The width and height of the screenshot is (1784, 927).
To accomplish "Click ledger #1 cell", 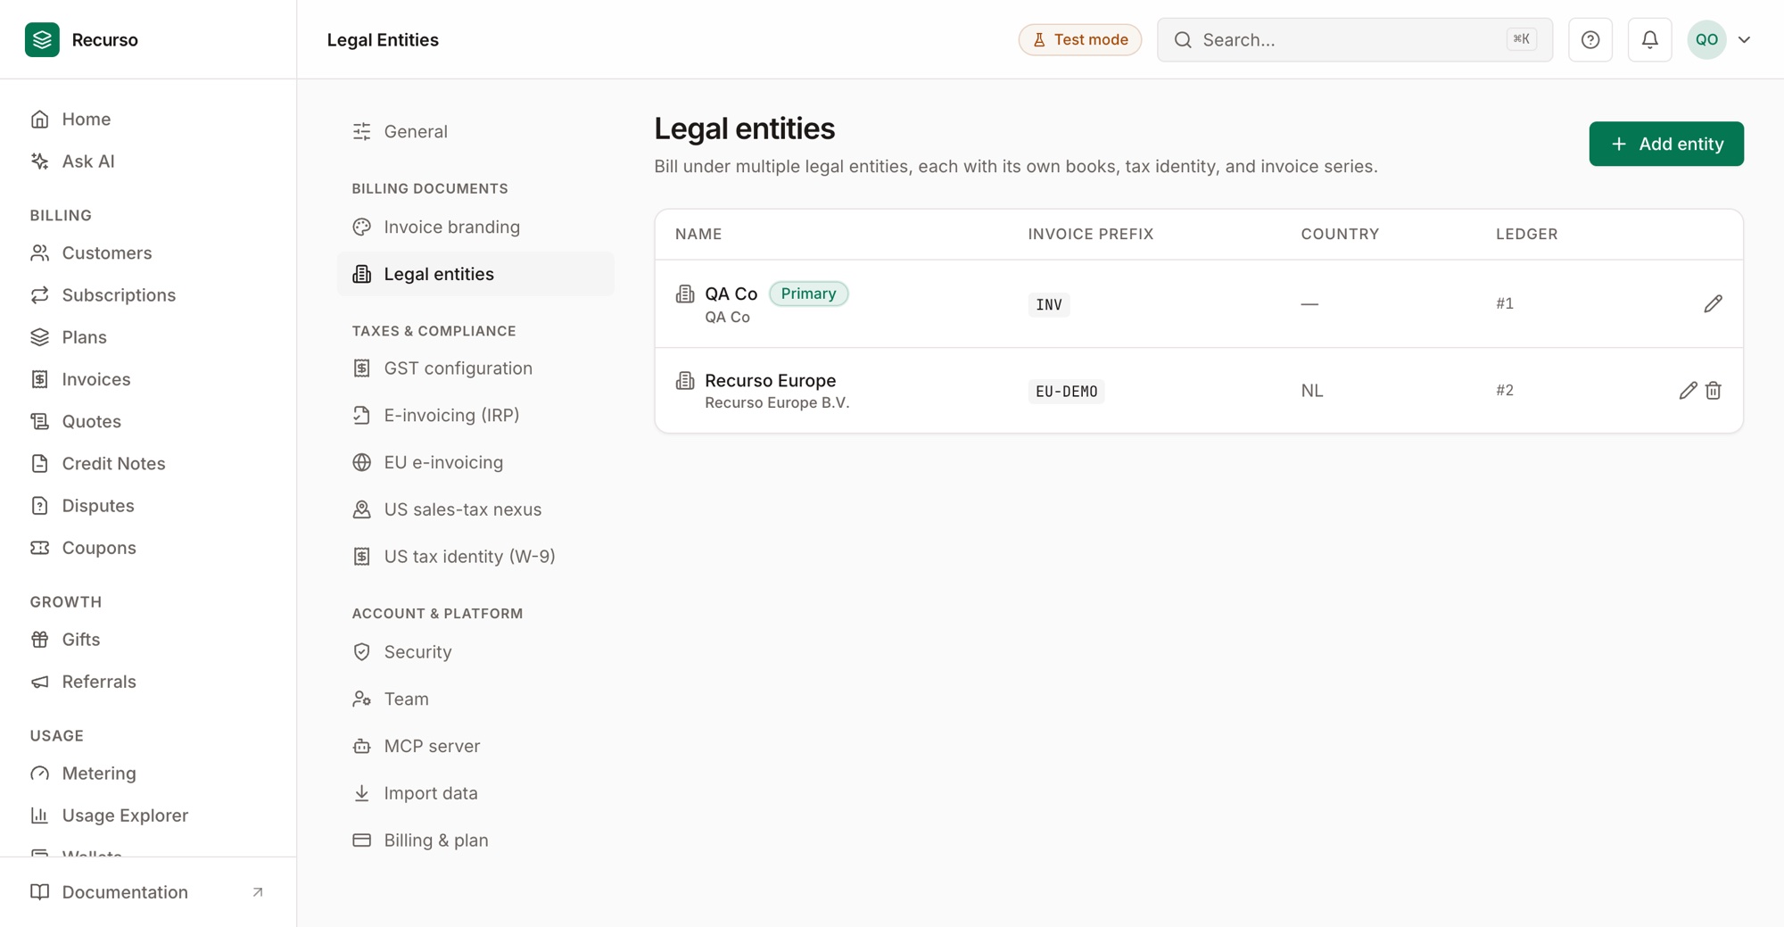I will click(x=1505, y=303).
